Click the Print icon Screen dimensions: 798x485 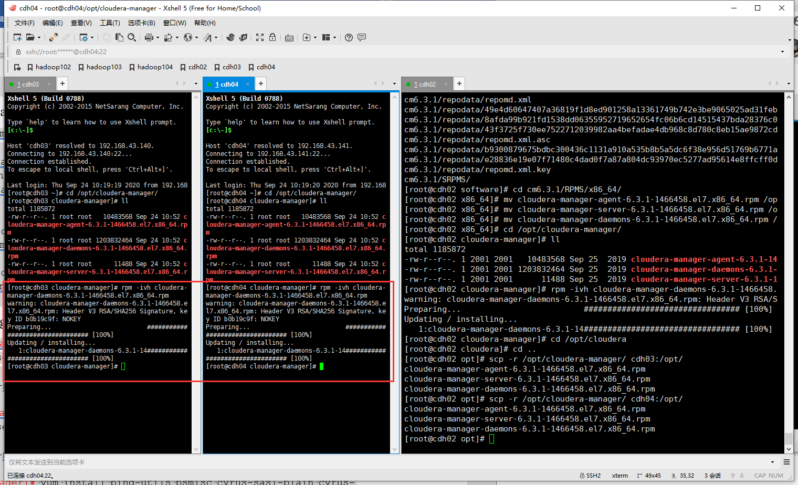(x=149, y=37)
